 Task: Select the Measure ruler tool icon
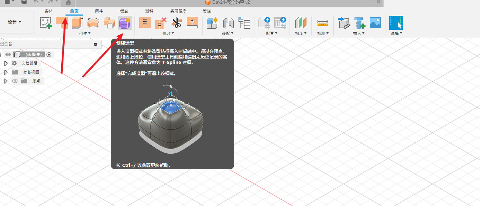tap(322, 23)
